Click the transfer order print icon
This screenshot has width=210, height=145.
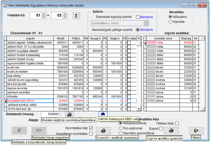point(69,114)
